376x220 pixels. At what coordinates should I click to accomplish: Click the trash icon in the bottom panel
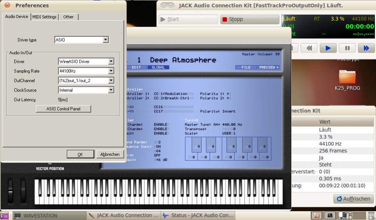pyautogui.click(x=371, y=216)
